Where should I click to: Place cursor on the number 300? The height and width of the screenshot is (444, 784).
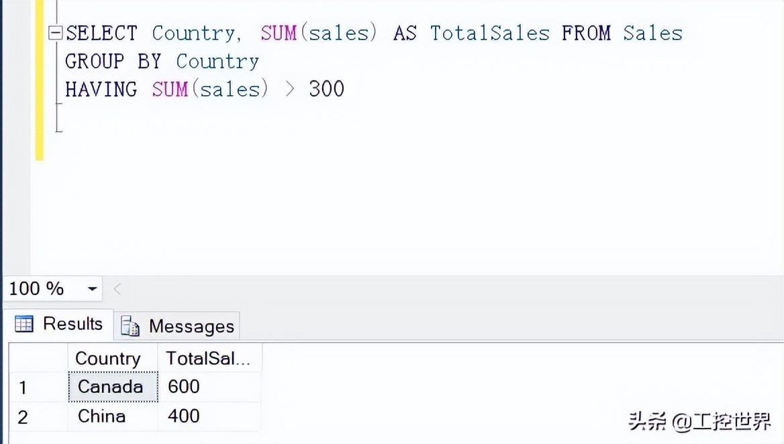pyautogui.click(x=326, y=89)
